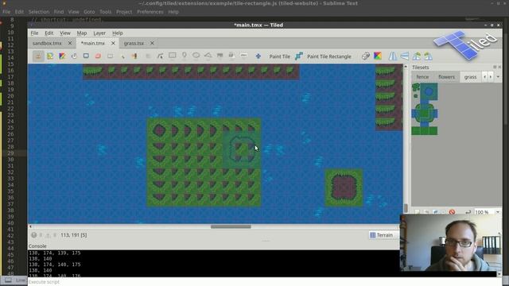Image resolution: width=509 pixels, height=286 pixels.
Task: Open Tiled File menu
Action: [x=34, y=33]
